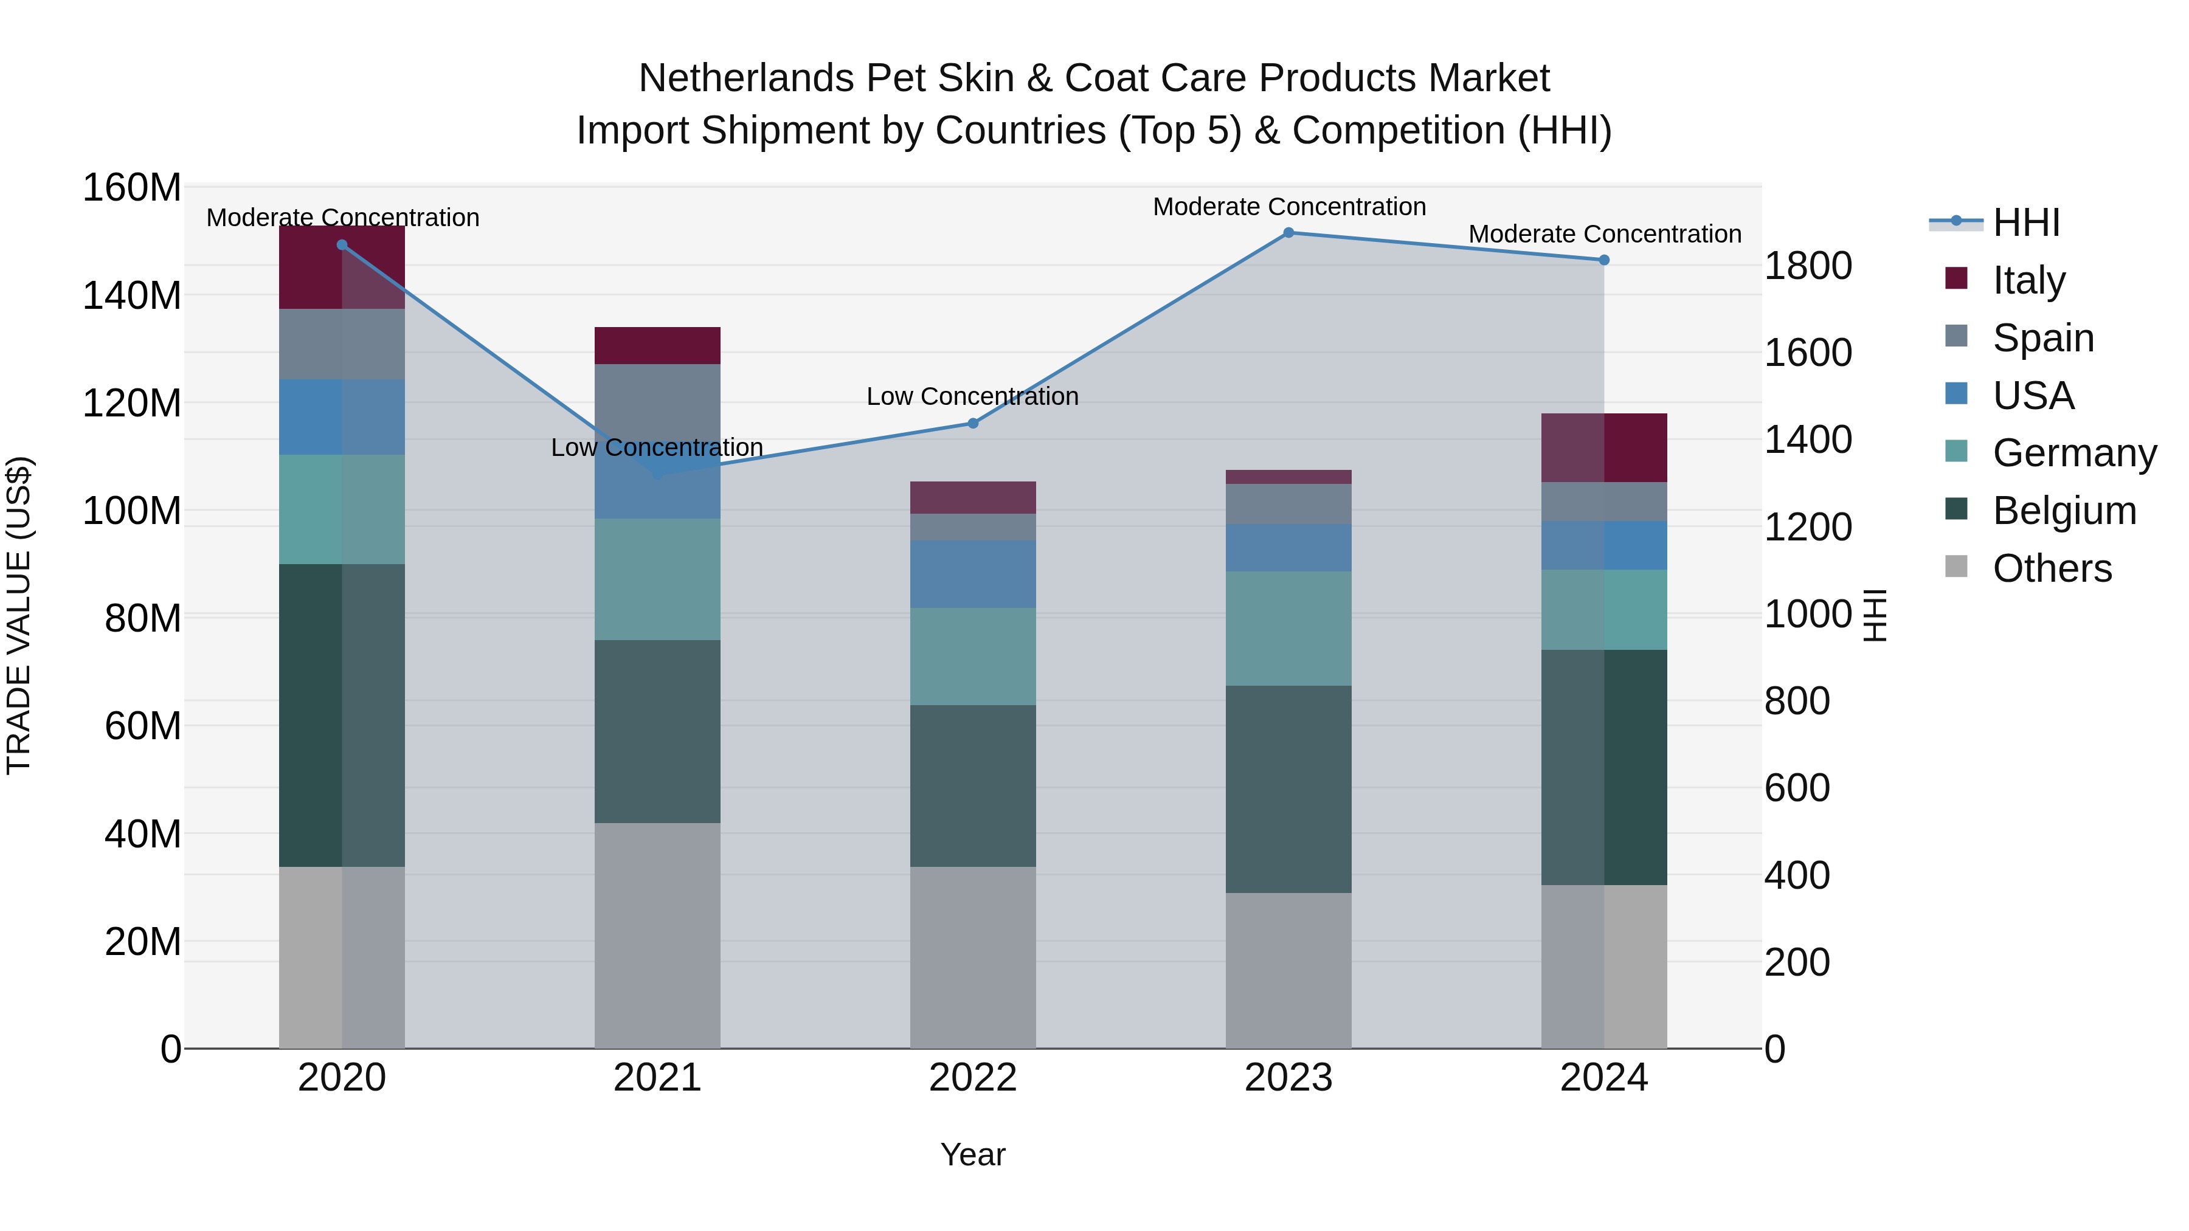Toggle the Spain legend item
This screenshot has height=1231, width=2189.
pyautogui.click(x=2019, y=337)
